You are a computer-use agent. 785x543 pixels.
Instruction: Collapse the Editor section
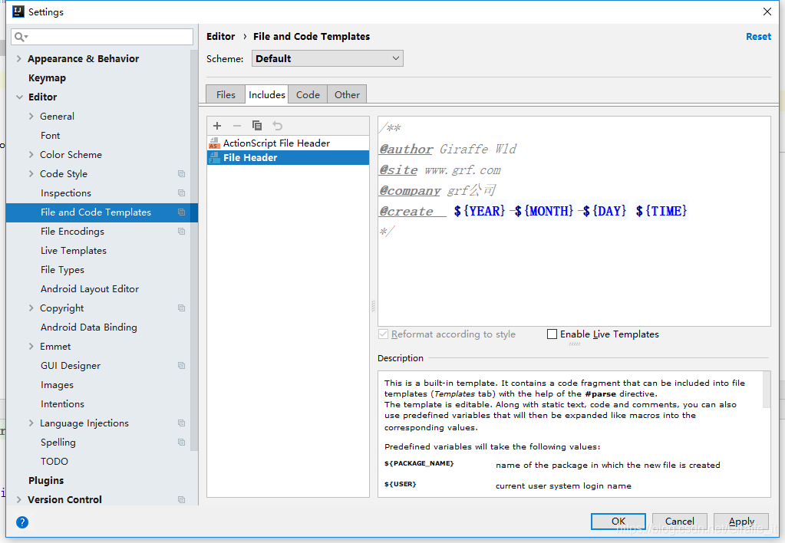click(x=19, y=97)
